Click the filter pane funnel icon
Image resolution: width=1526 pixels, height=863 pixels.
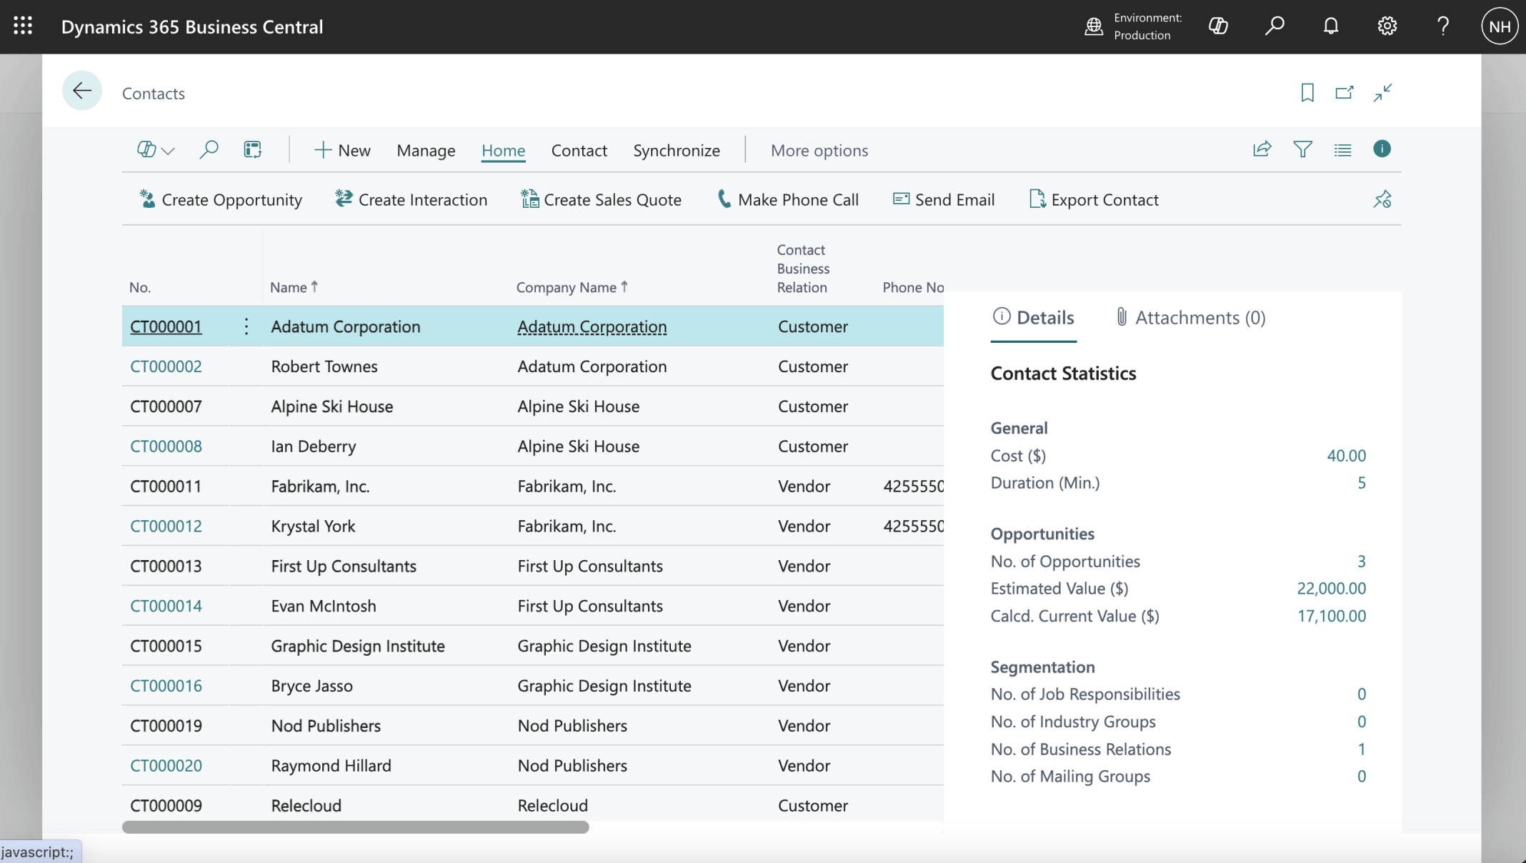click(x=1302, y=149)
